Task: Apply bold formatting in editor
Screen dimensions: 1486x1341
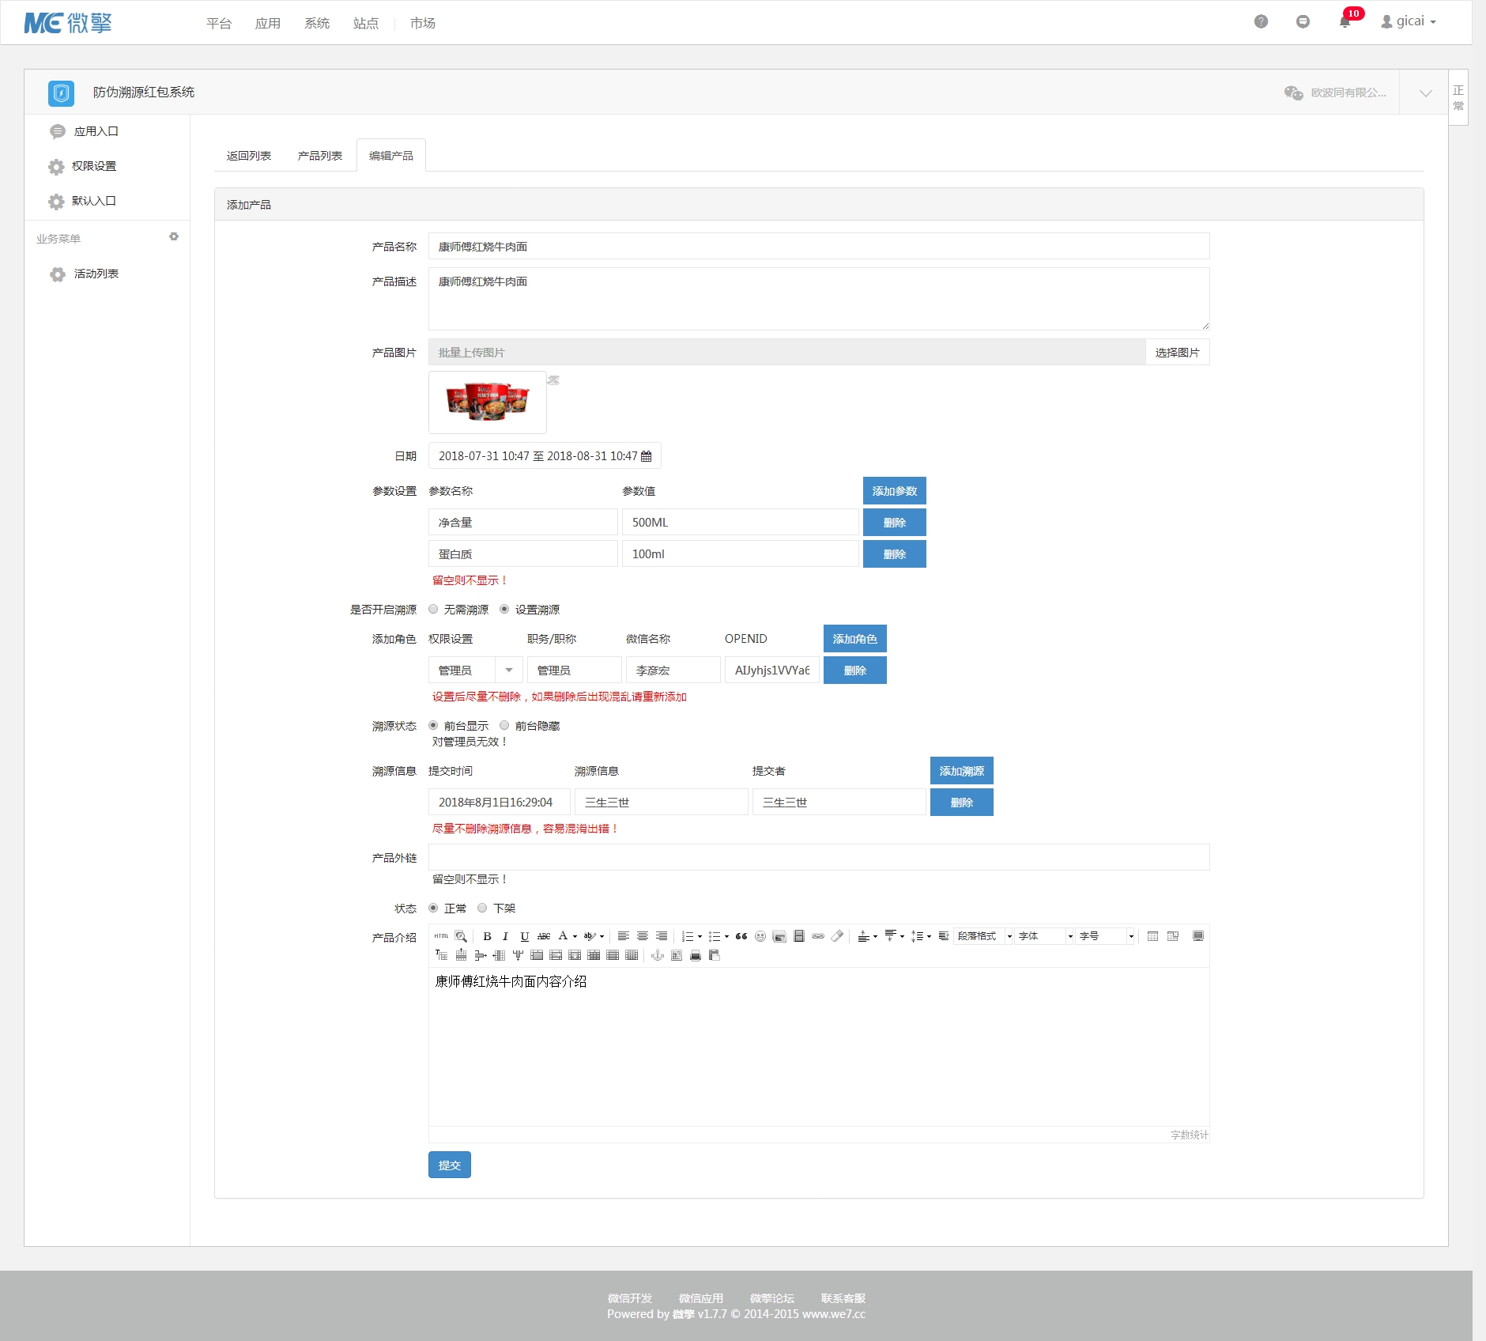Action: [487, 936]
